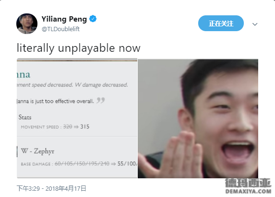This screenshot has width=275, height=197.
Task: Expand the tweet options chevron
Action: tap(255, 24)
